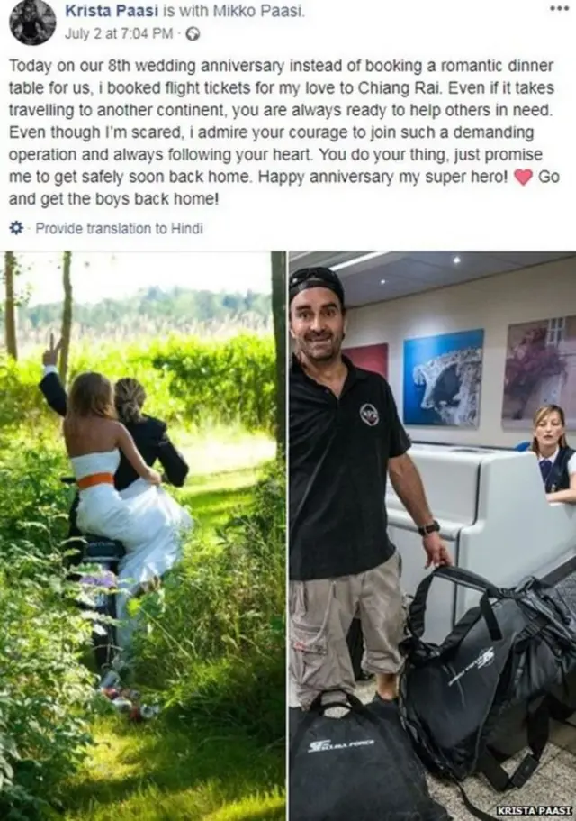The image size is (576, 821).
Task: Click the translation settings gear icon
Action: 17,228
